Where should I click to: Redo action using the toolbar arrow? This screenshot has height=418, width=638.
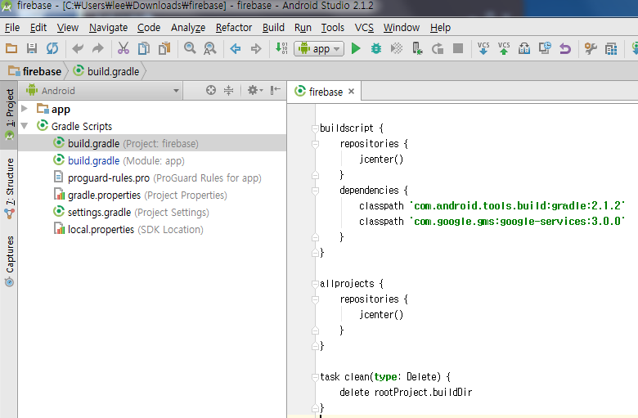click(x=97, y=49)
